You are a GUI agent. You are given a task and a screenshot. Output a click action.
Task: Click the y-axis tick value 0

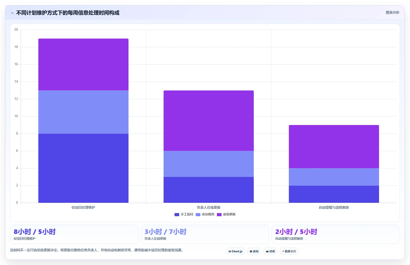(x=17, y=203)
